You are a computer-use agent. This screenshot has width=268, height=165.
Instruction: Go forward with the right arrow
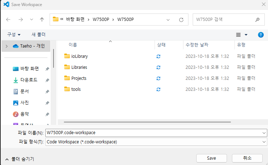click(x=21, y=20)
